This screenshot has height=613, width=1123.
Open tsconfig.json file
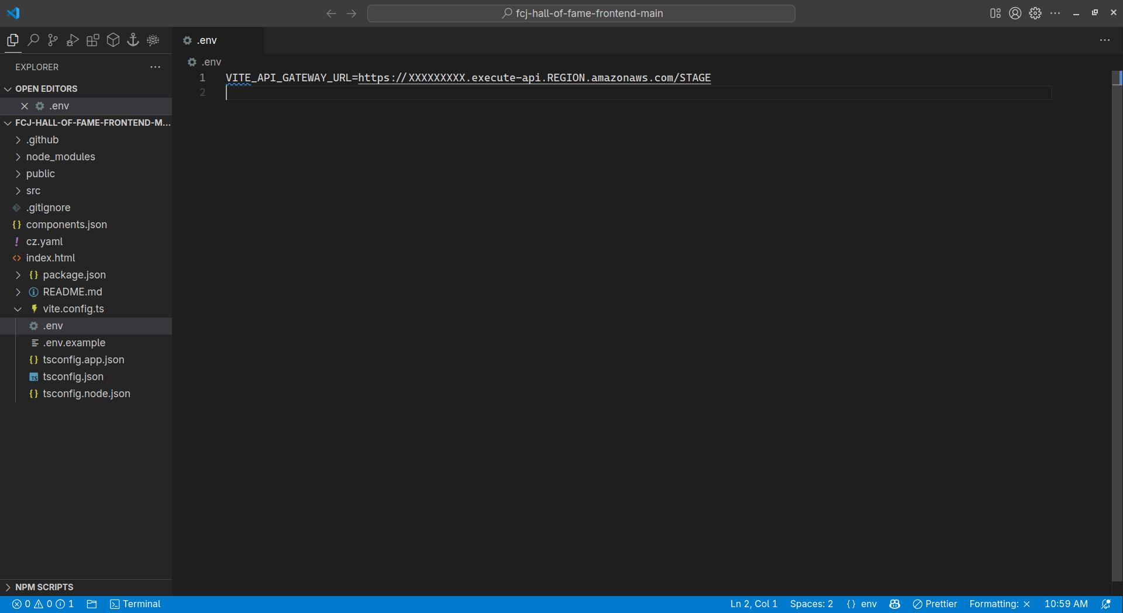pyautogui.click(x=86, y=377)
